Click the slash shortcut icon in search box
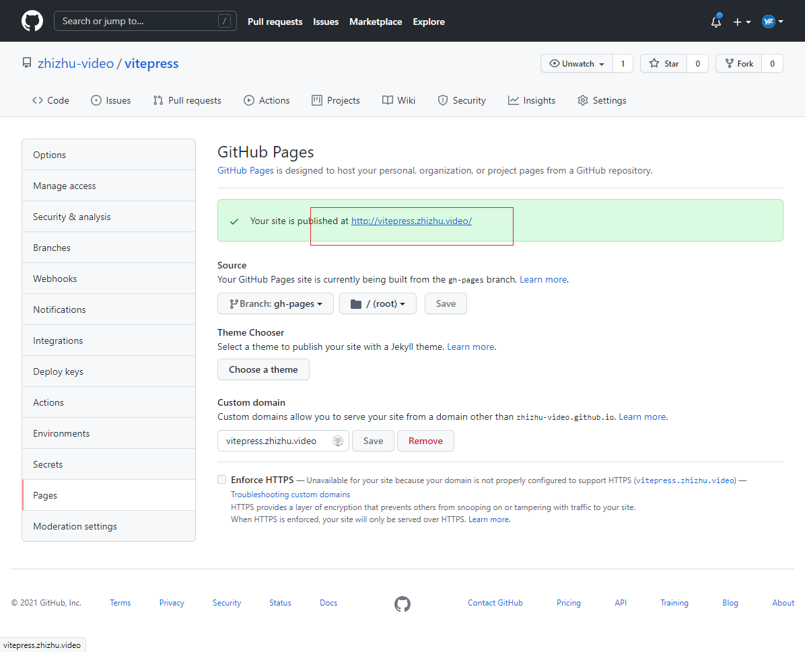This screenshot has height=652, width=805. coord(224,21)
